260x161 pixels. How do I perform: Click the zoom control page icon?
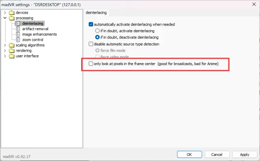point(18,40)
